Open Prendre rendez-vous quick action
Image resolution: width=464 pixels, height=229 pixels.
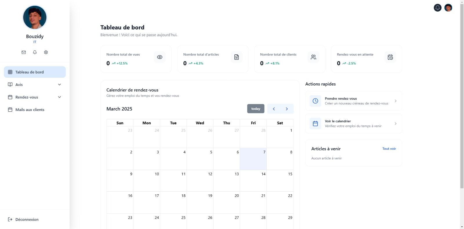pos(354,101)
